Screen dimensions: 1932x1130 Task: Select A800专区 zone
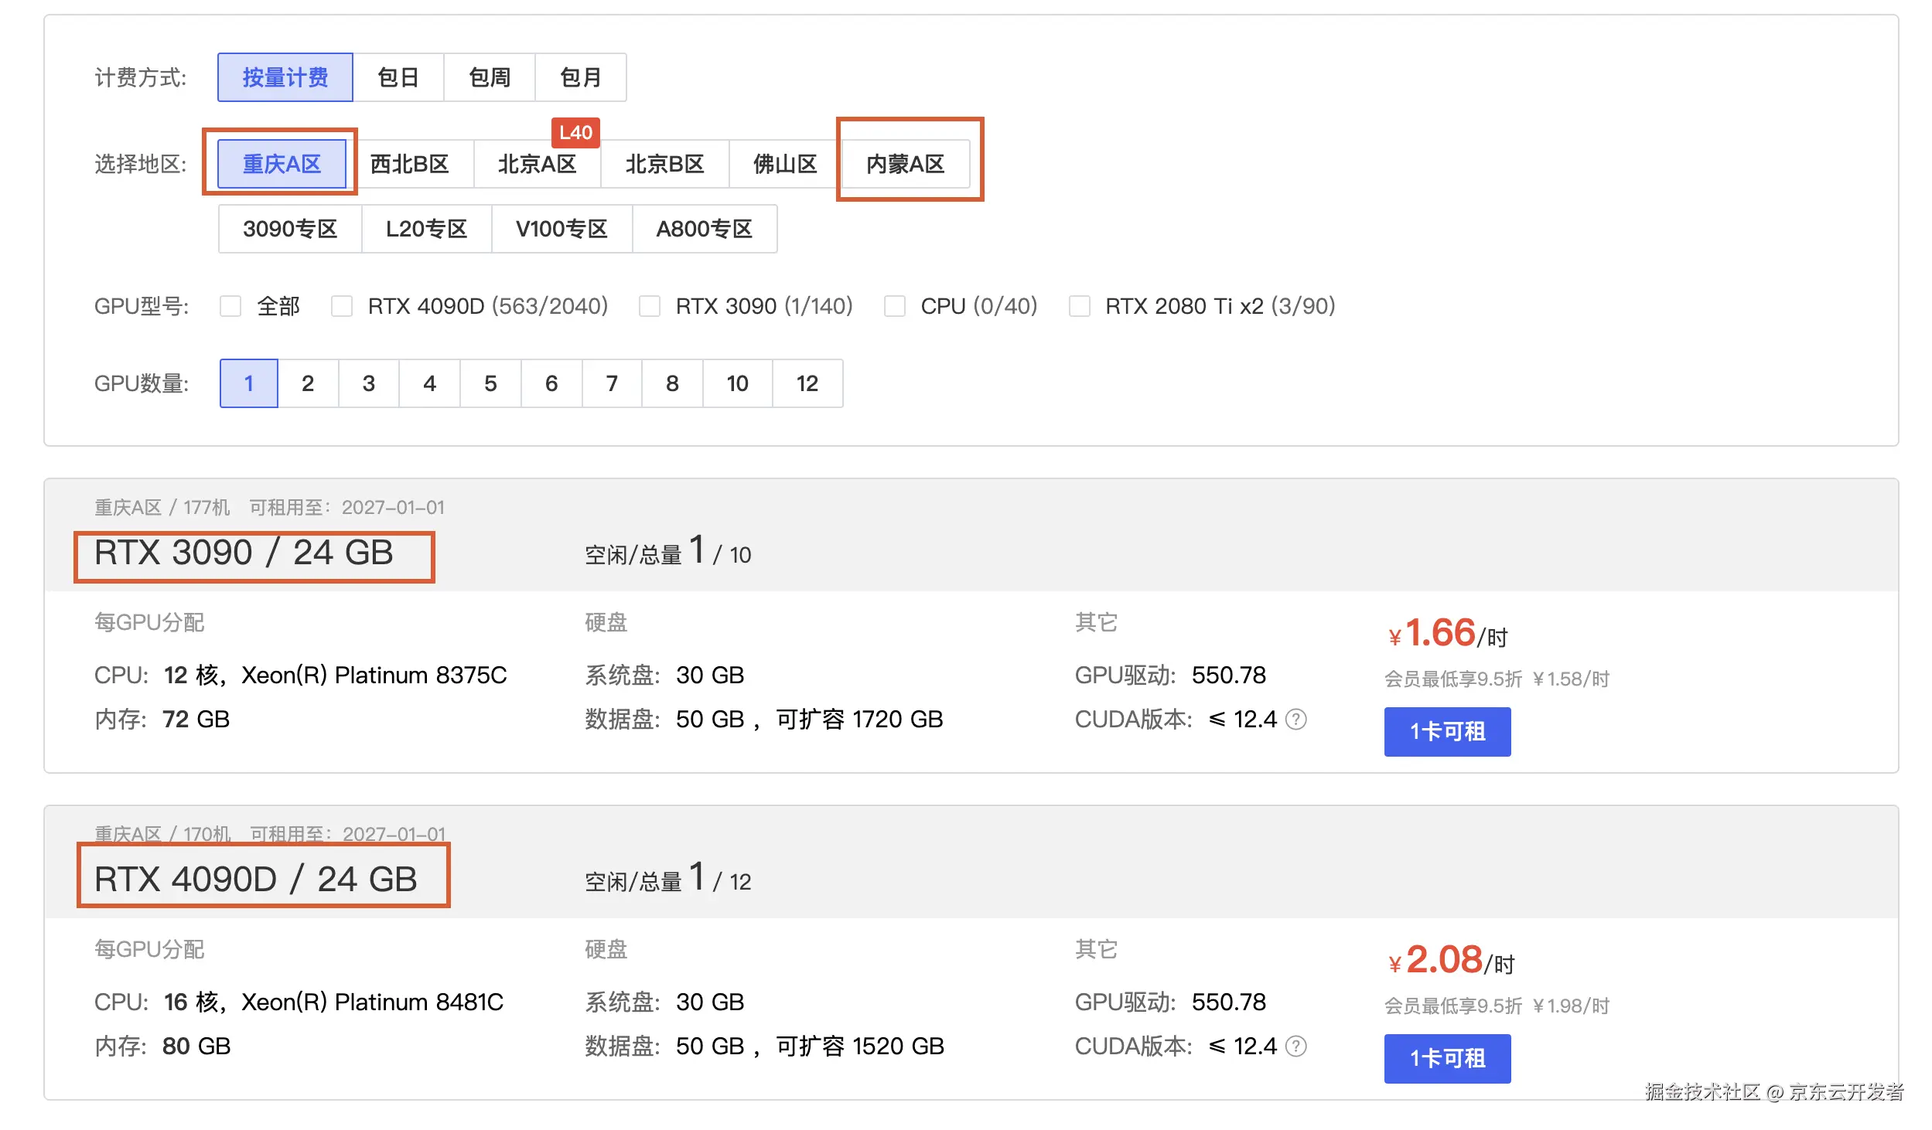pyautogui.click(x=704, y=229)
